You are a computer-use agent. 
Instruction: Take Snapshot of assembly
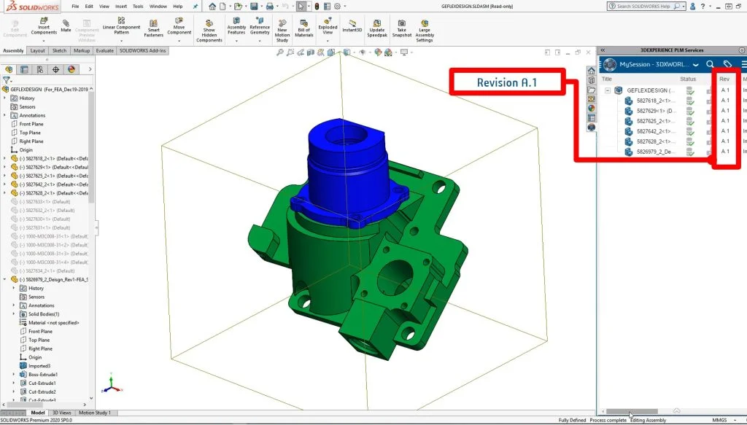click(402, 29)
